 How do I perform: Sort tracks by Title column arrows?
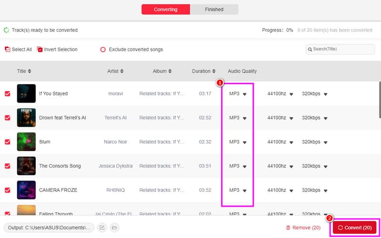[30, 71]
